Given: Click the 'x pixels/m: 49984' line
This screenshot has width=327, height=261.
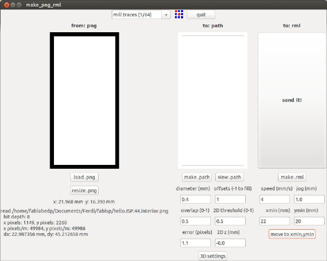Looking at the screenshot, I should 44,228.
